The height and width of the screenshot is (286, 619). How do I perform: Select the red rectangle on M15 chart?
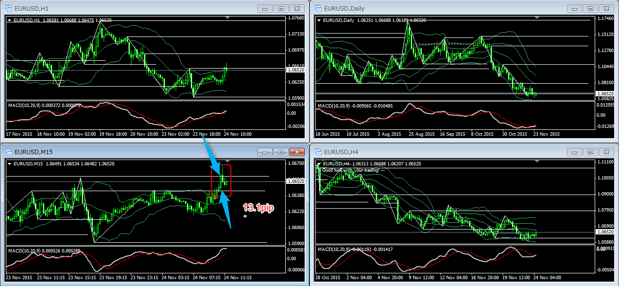click(230, 181)
